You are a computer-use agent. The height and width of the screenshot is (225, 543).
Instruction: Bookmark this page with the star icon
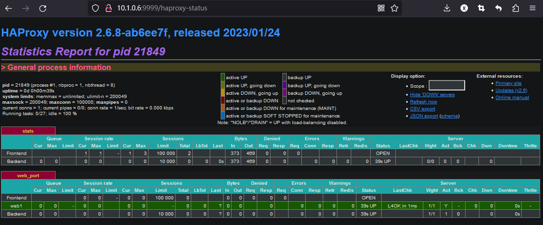click(394, 9)
